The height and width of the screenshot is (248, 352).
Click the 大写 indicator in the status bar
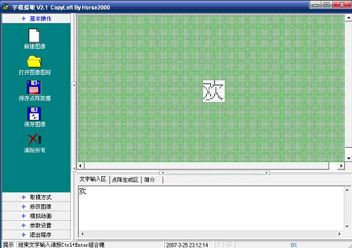click(224, 245)
